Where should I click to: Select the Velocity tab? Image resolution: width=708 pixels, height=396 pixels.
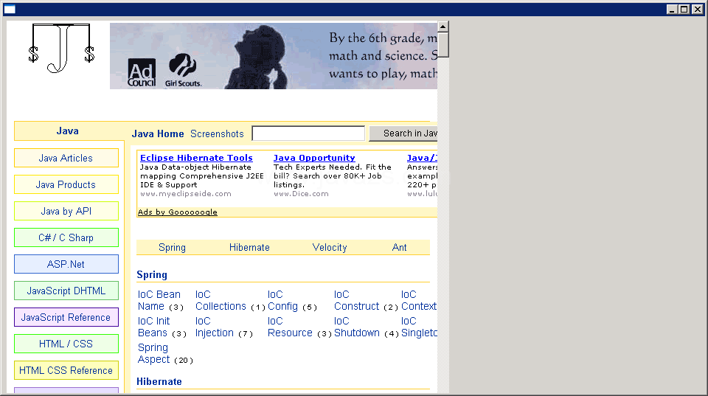330,248
